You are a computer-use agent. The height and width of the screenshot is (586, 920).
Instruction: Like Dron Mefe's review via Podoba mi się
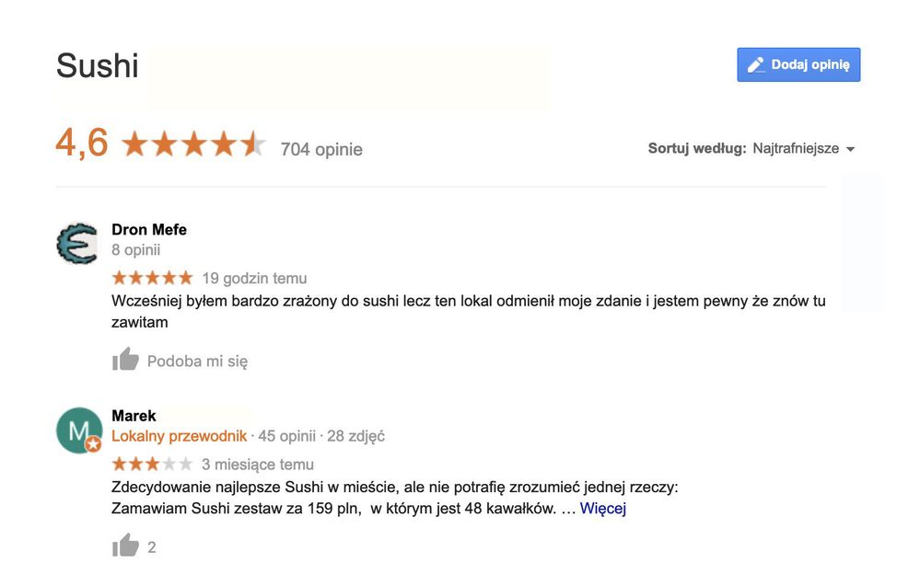point(199,360)
